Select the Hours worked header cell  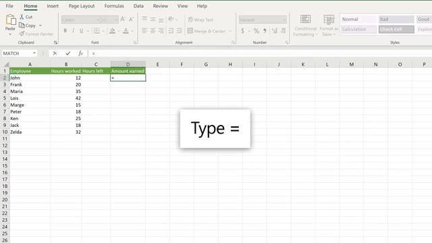coord(66,71)
